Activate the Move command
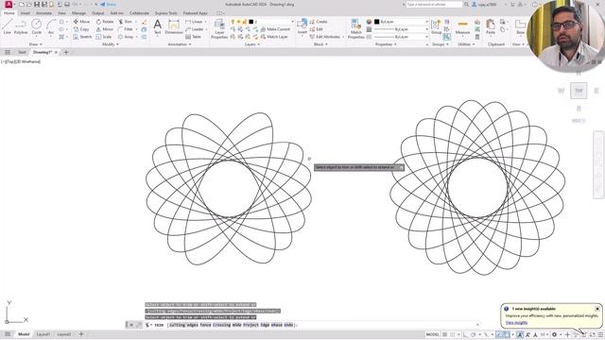 (81, 22)
